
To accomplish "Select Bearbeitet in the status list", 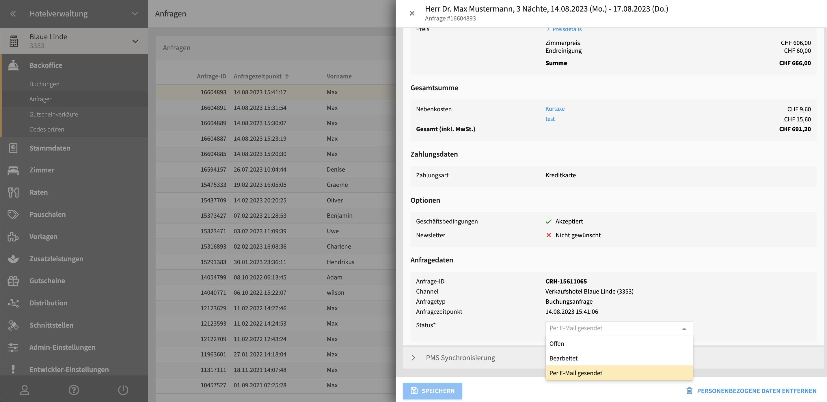I will coord(619,358).
